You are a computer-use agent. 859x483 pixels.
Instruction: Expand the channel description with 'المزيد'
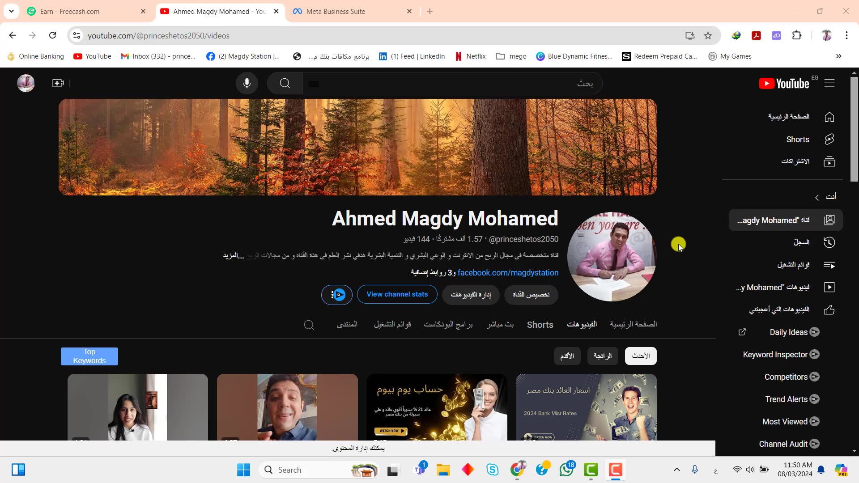[234, 255]
